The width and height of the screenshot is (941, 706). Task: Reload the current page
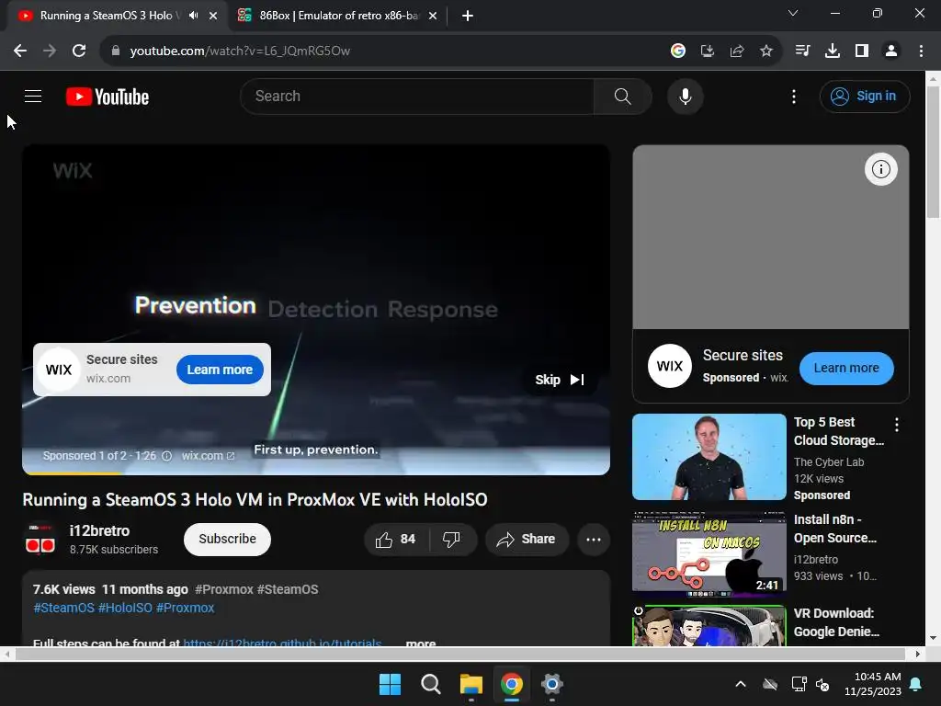[79, 51]
